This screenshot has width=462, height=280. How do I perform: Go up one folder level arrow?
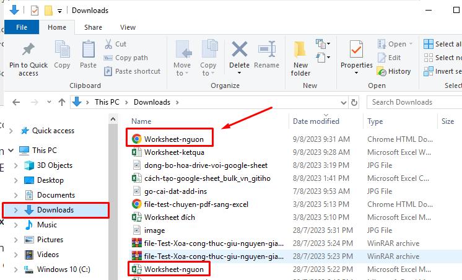pos(61,102)
